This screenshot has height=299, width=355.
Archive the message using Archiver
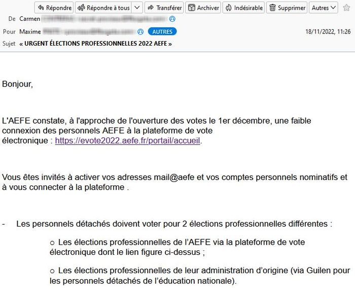pyautogui.click(x=203, y=8)
